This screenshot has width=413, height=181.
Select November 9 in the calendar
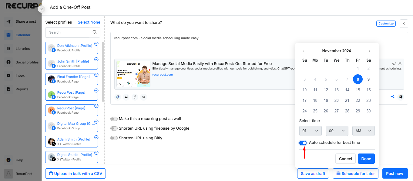368,79
